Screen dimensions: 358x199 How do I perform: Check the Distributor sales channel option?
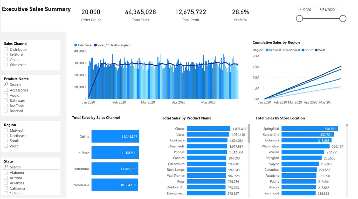pos(6,49)
